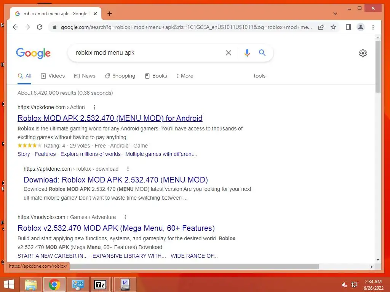This screenshot has width=390, height=292.
Task: Click the muted volume tray icon
Action: (x=345, y=285)
